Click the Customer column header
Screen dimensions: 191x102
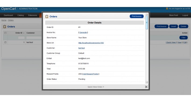31,33
